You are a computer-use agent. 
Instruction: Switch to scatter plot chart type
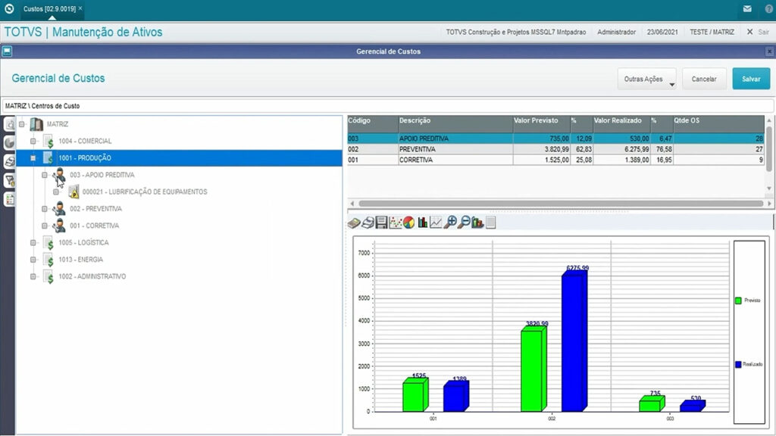point(395,223)
